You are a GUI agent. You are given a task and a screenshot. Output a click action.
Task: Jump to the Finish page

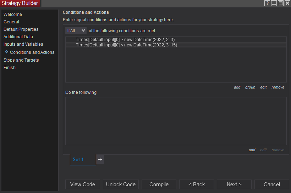[10, 68]
